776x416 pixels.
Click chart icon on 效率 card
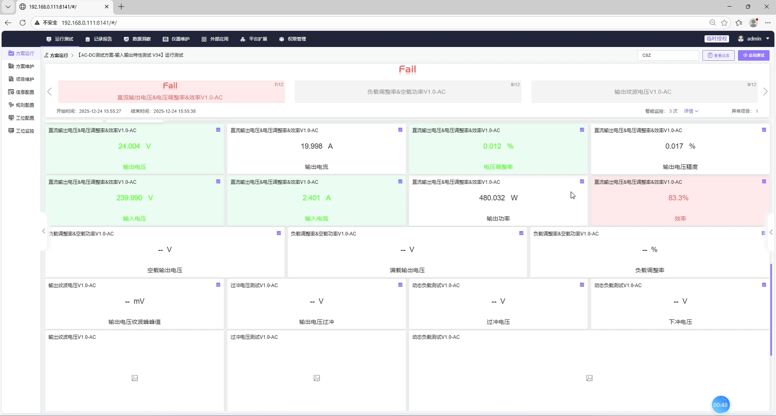click(x=764, y=182)
